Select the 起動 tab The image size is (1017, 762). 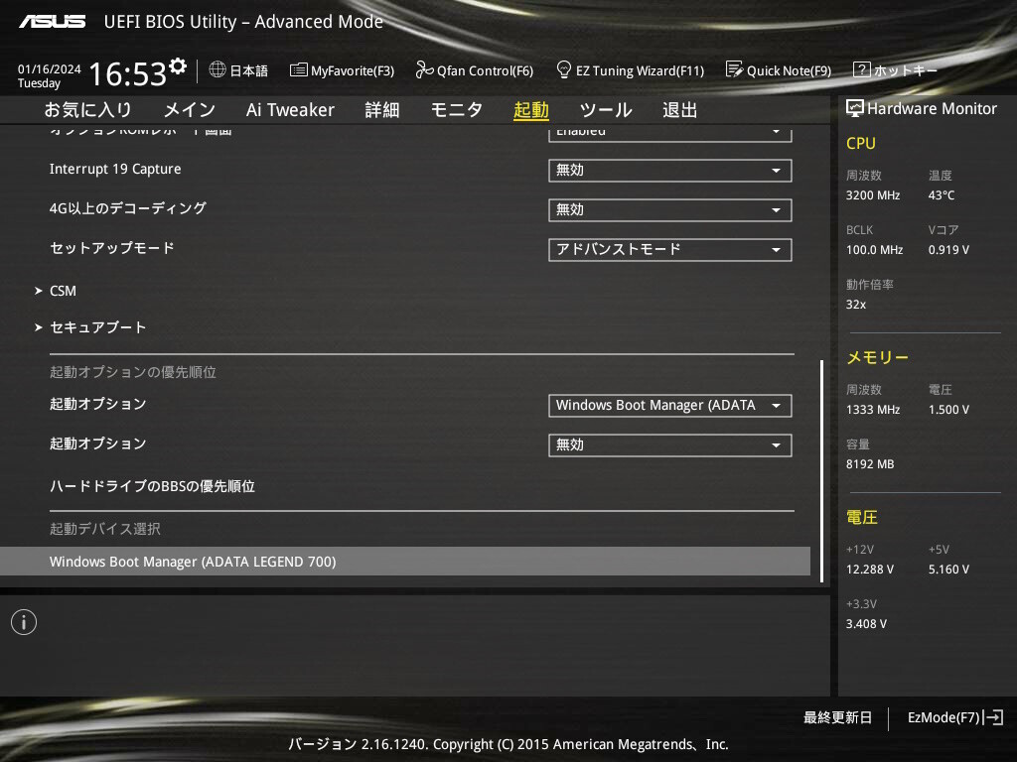530,109
